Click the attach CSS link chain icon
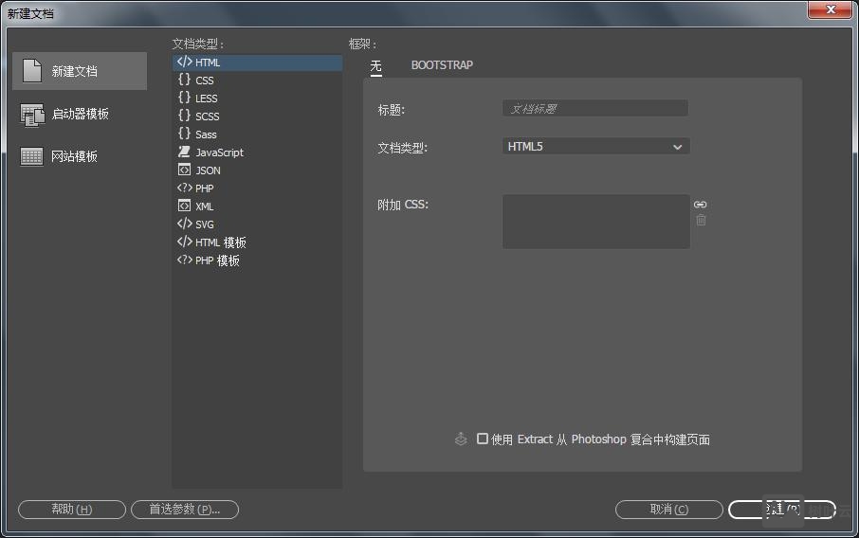859x538 pixels. pos(700,205)
